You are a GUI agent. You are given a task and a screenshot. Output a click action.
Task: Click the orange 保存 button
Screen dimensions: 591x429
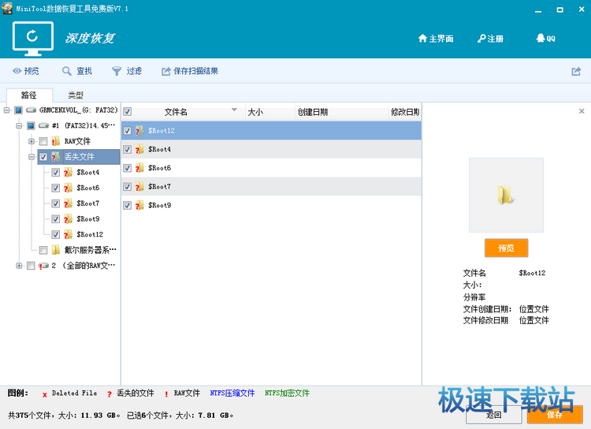555,415
